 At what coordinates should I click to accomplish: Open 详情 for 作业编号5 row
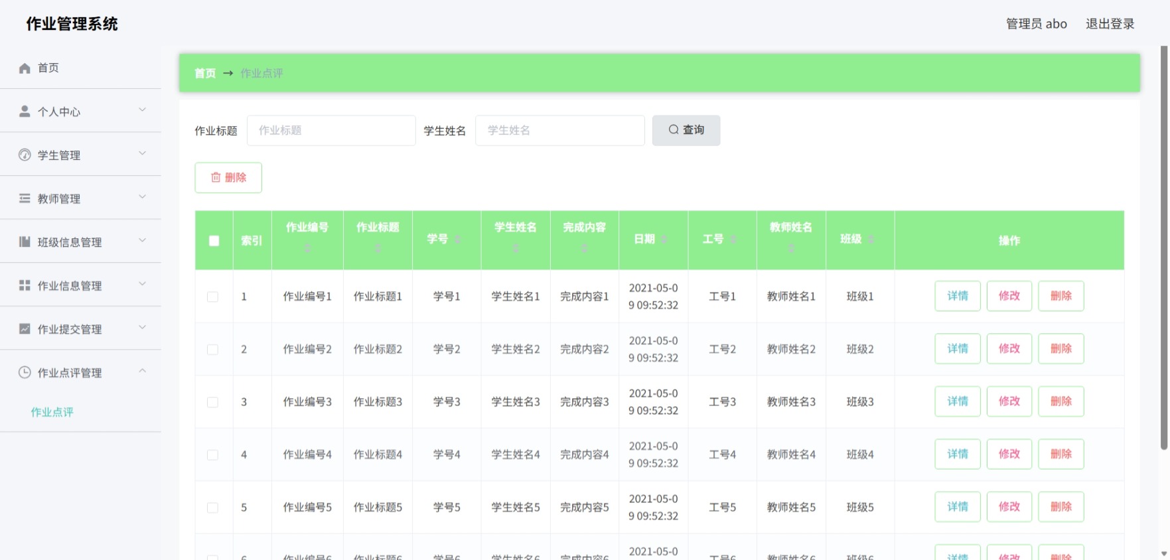(x=958, y=507)
